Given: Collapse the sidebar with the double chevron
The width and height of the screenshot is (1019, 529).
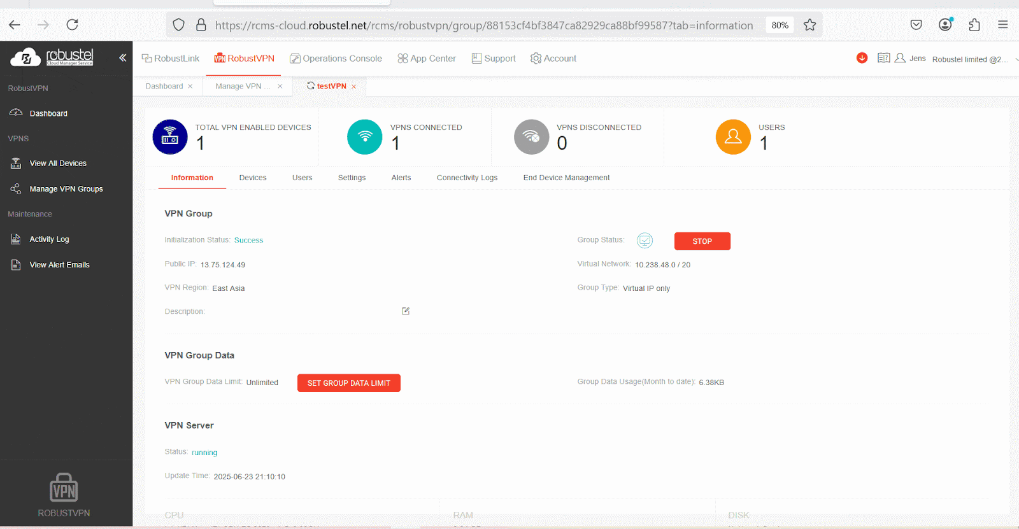Looking at the screenshot, I should (122, 58).
